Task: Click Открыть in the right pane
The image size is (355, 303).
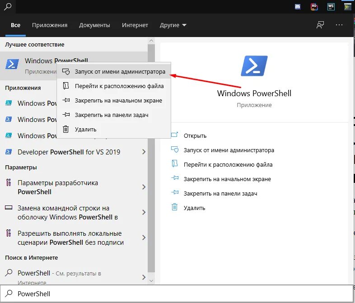Action: pyautogui.click(x=195, y=136)
